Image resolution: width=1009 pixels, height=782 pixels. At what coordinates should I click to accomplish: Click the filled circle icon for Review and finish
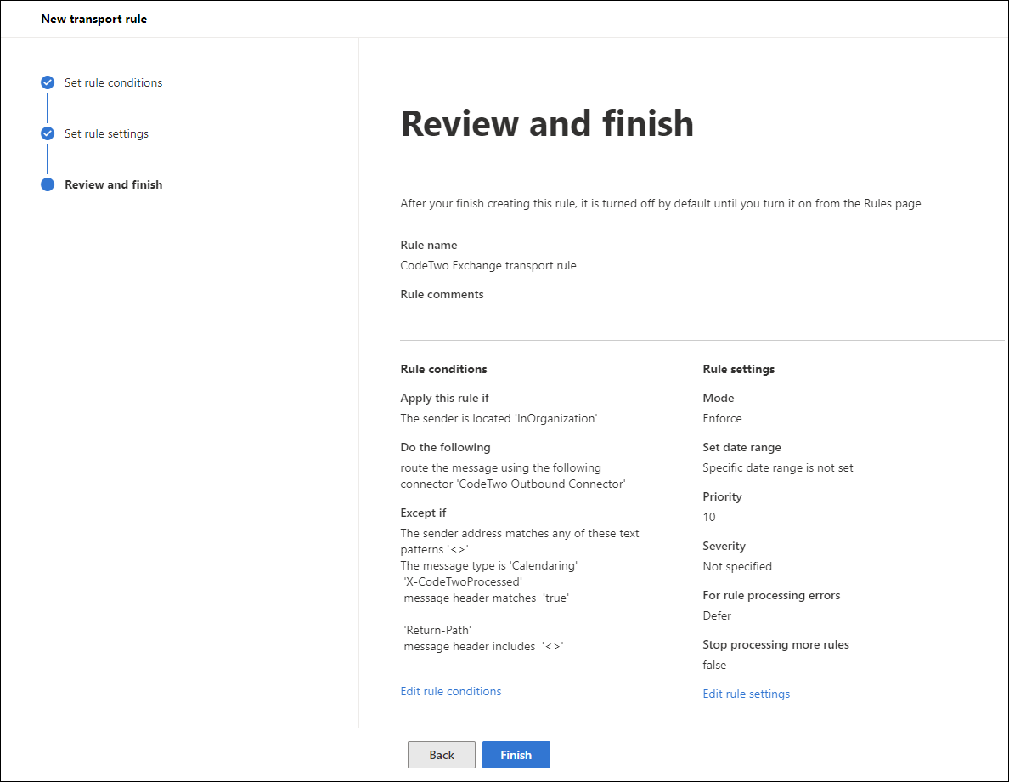[48, 184]
